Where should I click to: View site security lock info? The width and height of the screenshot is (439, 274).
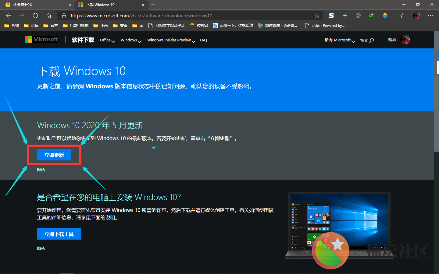pyautogui.click(x=64, y=16)
